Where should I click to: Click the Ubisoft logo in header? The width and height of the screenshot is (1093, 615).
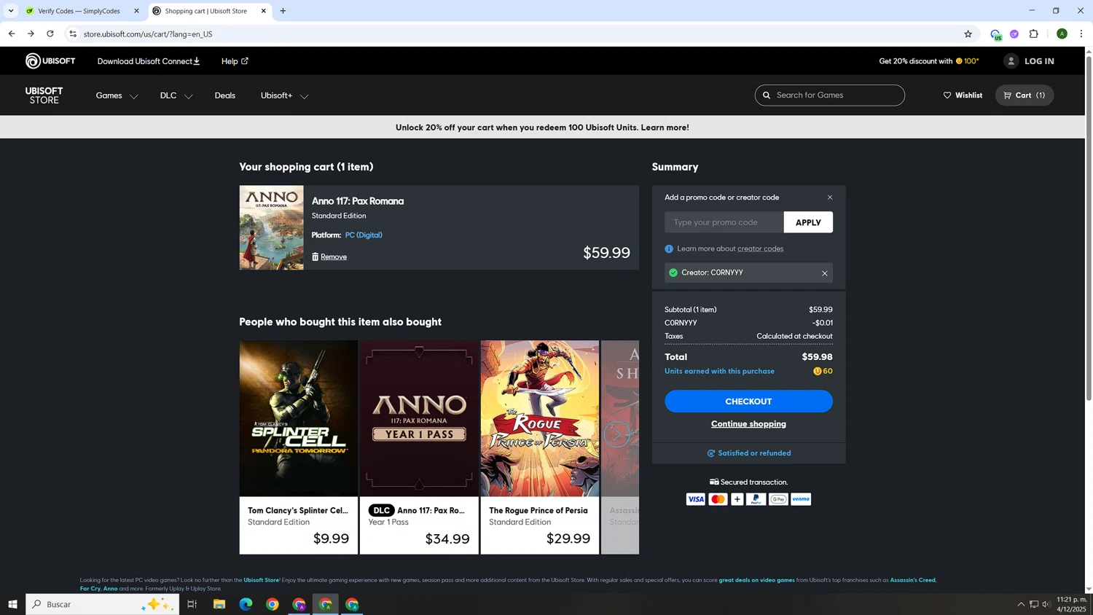click(50, 61)
